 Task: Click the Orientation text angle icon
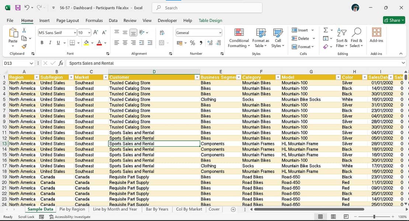pos(142,32)
